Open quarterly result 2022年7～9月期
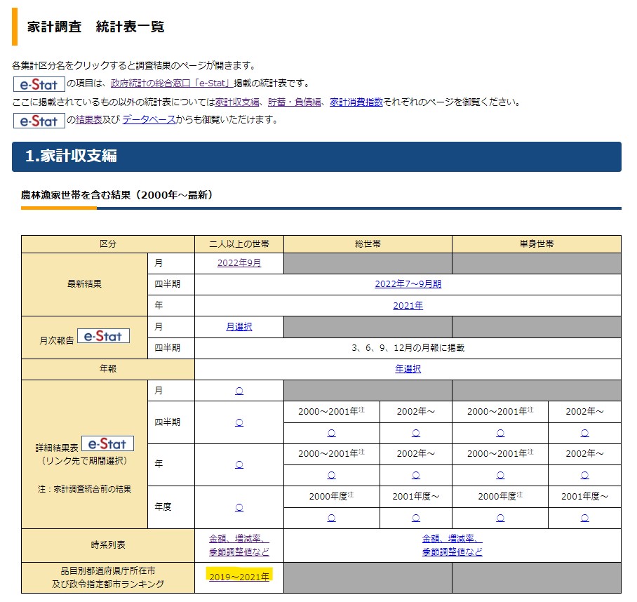The height and width of the screenshot is (602, 637). pos(408,284)
